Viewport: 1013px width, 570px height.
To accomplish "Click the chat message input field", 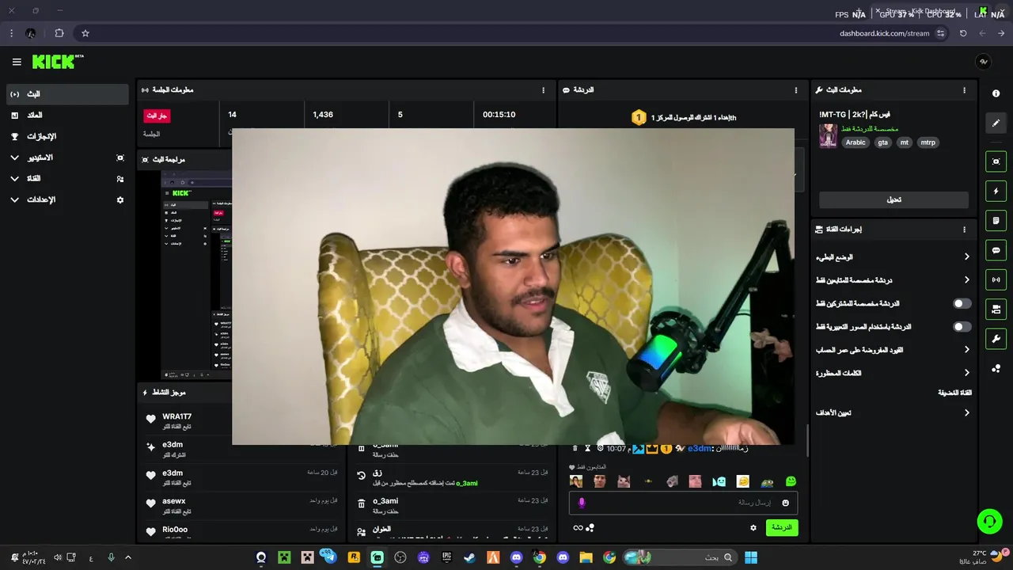I will pyautogui.click(x=683, y=503).
